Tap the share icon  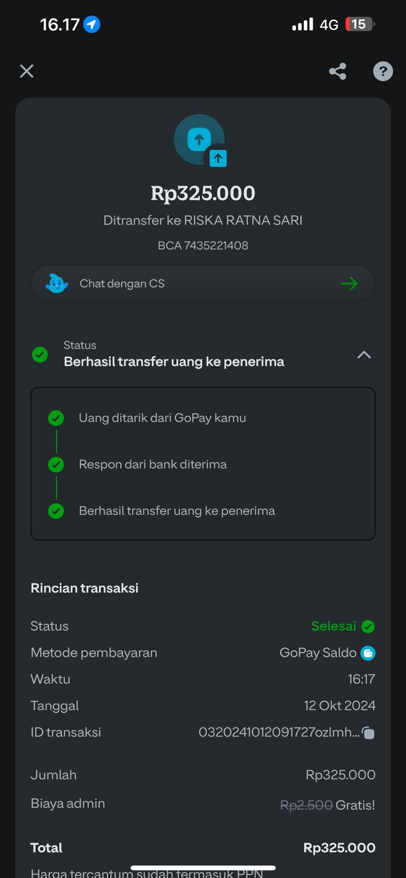pyautogui.click(x=337, y=71)
